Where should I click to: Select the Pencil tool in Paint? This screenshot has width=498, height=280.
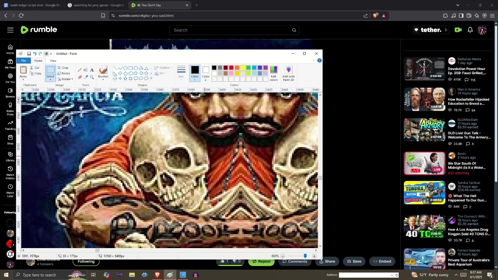pyautogui.click(x=80, y=70)
